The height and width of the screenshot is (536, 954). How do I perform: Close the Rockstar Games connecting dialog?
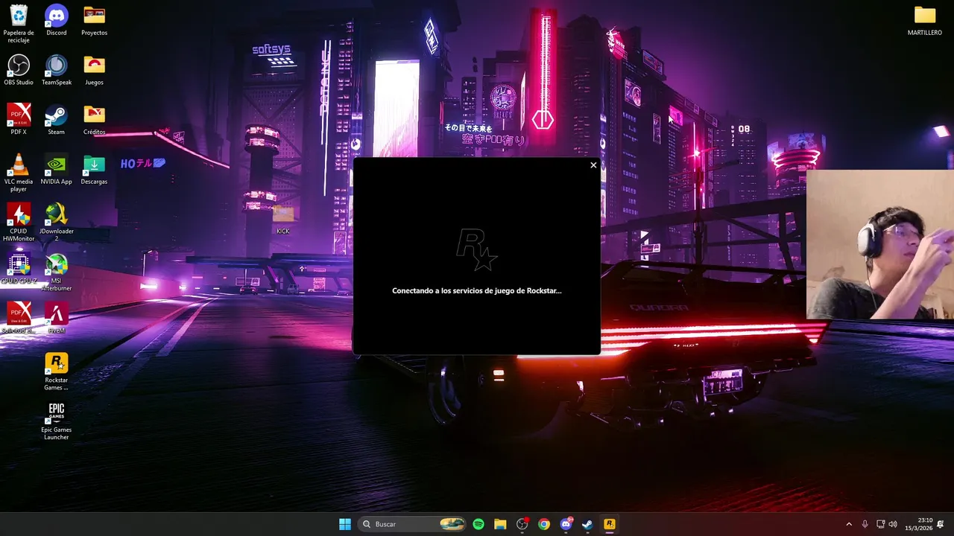(593, 165)
